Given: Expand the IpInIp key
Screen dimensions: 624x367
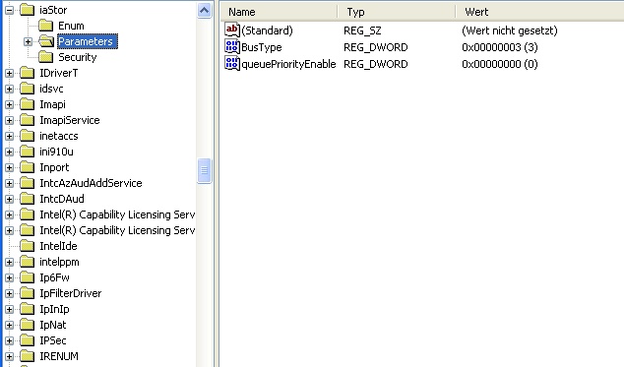Looking at the screenshot, I should tap(9, 309).
